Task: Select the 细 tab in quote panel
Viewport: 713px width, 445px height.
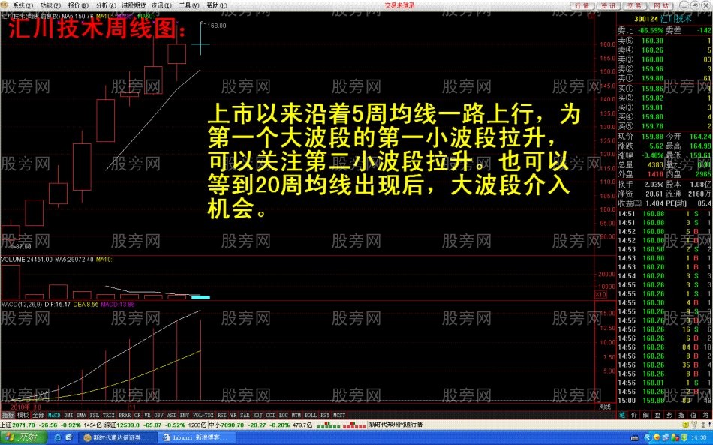Action: tap(645, 415)
